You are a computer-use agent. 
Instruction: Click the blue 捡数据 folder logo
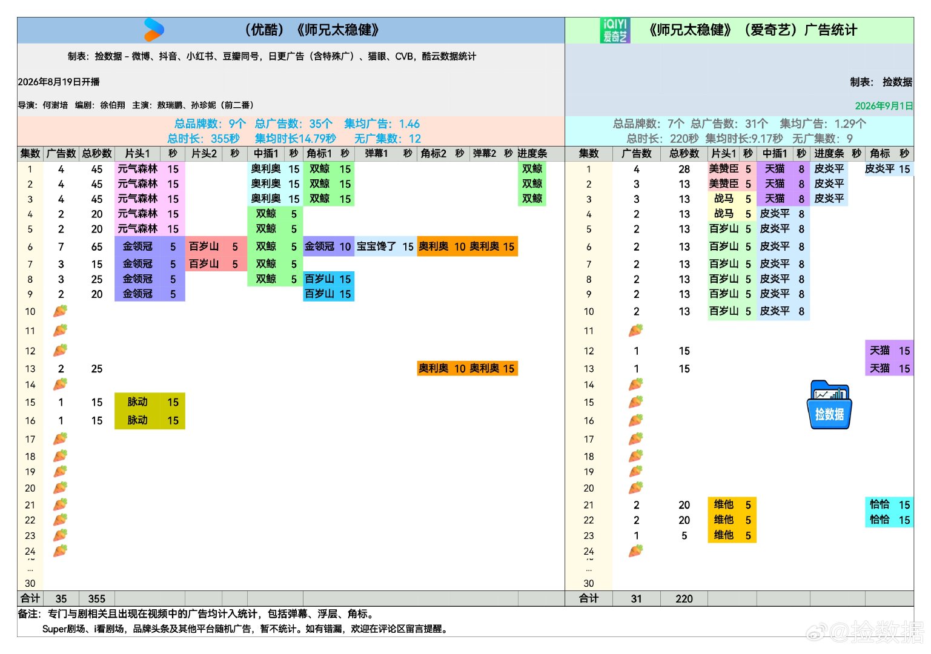830,405
